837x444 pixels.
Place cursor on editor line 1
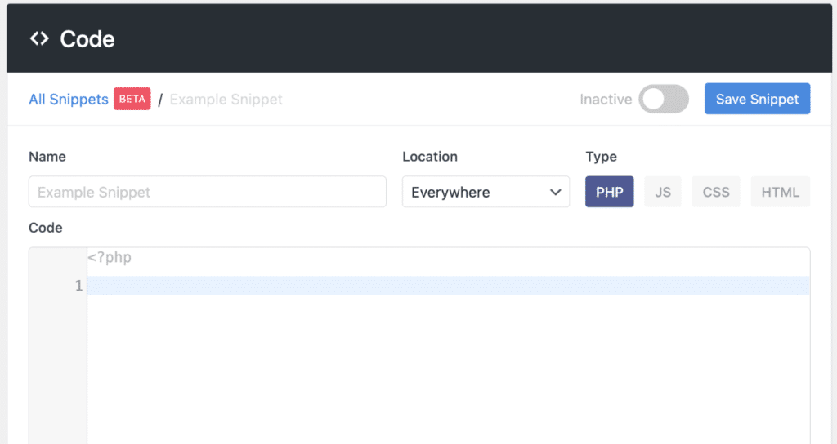(x=448, y=286)
